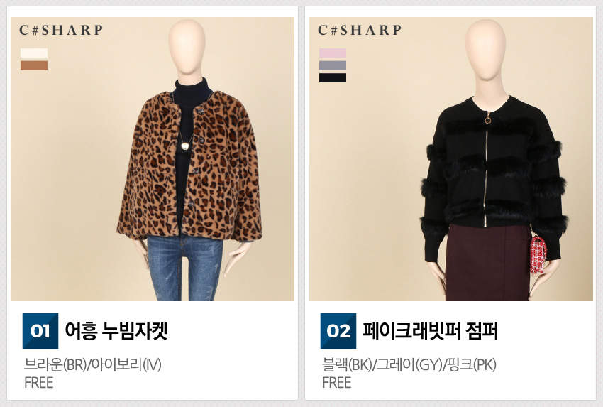Viewport: 603px width, 407px height.
Task: Click the C#SHARP logo on leopard jacket photo
Action: (x=61, y=30)
